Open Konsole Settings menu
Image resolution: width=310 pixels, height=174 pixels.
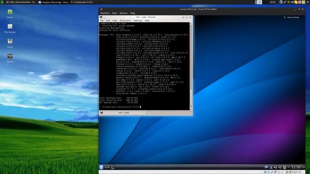coord(138,20)
